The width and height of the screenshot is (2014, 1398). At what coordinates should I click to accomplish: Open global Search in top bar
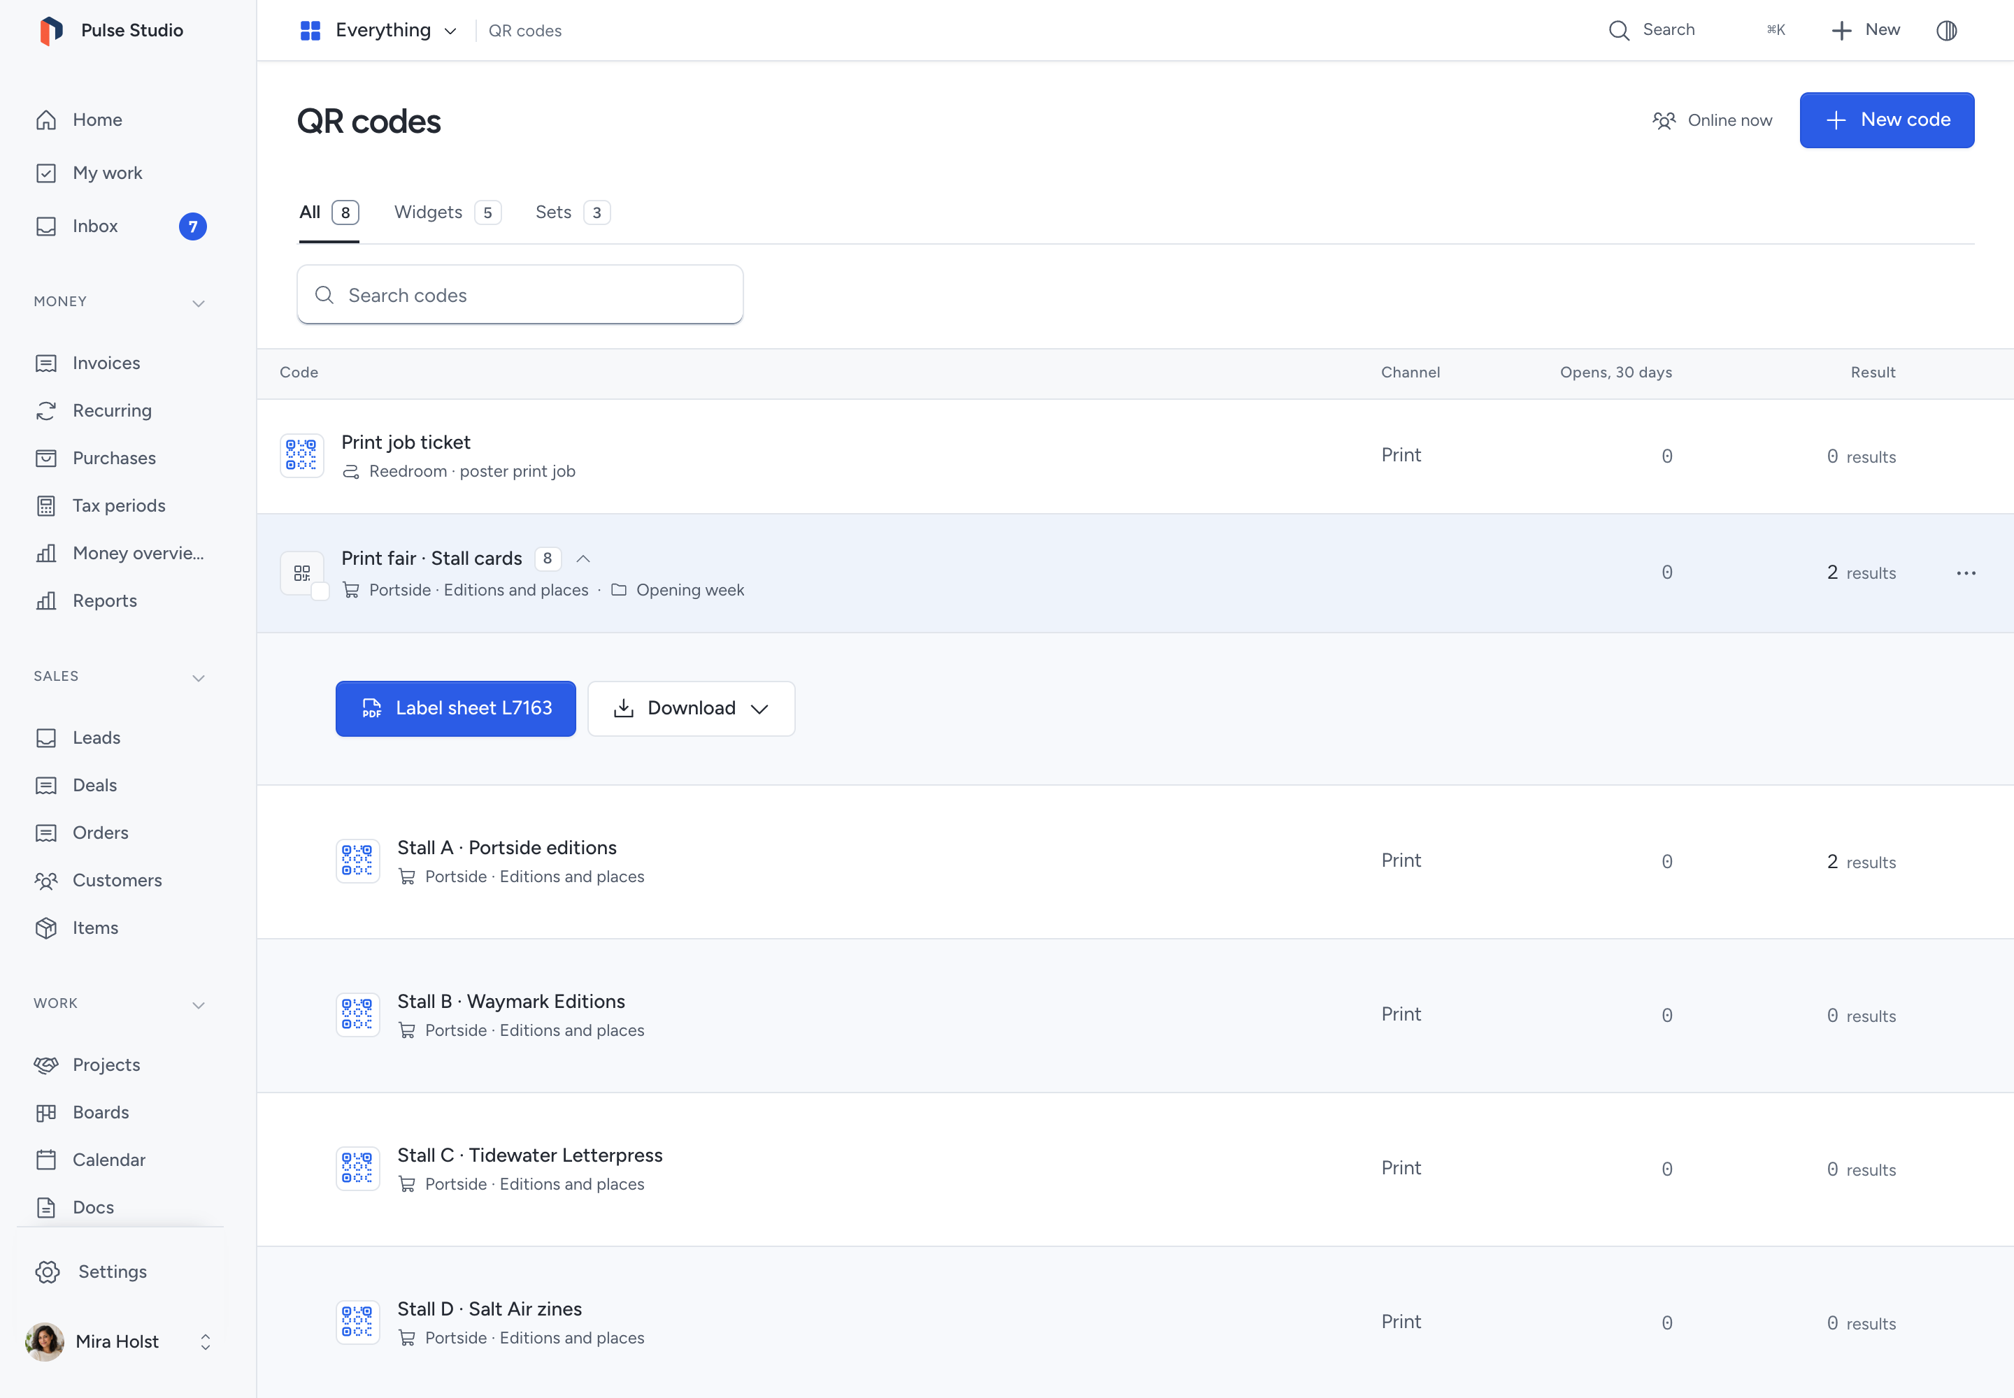tap(1698, 31)
